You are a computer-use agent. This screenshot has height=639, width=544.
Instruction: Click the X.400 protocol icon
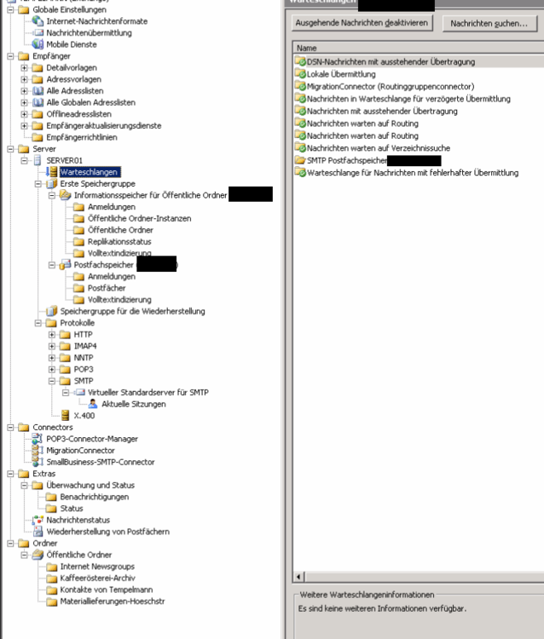pyautogui.click(x=66, y=416)
